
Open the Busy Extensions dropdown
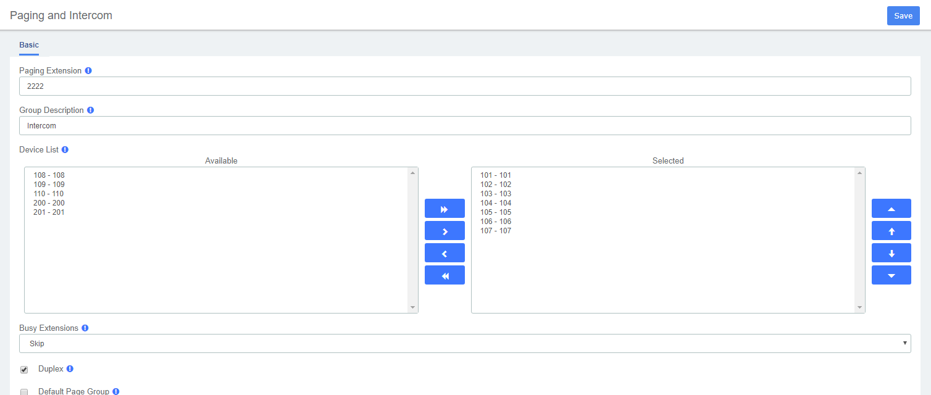(x=465, y=344)
